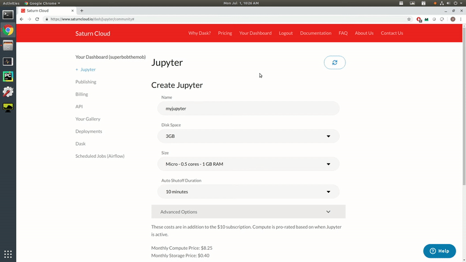The width and height of the screenshot is (466, 262).
Task: Open the Auto Shutoff Duration dropdown
Action: [249, 192]
